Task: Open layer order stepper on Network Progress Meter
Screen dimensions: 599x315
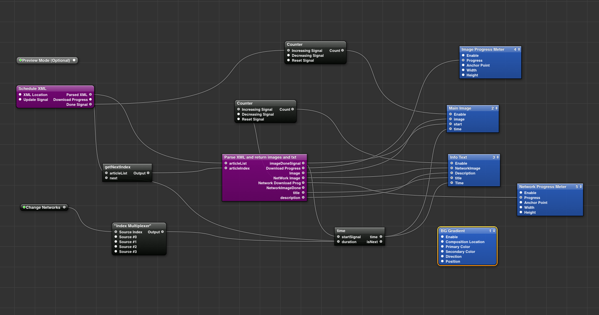Action: tap(579, 187)
